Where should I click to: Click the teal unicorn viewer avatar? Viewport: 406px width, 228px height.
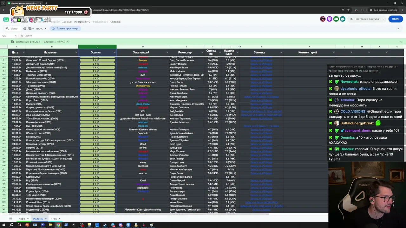(343, 19)
